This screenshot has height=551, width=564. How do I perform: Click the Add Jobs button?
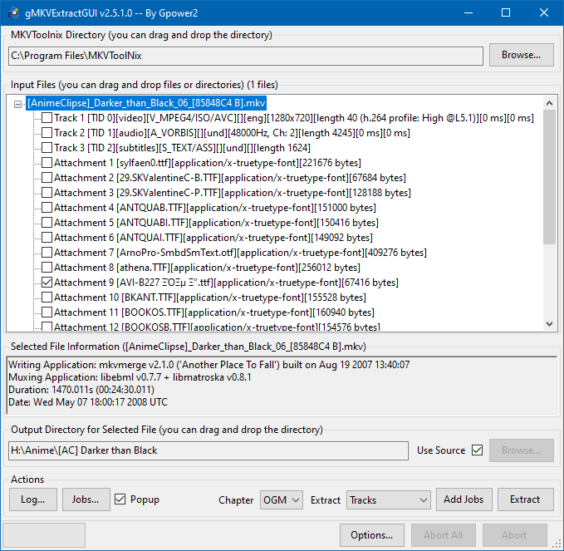coord(464,499)
